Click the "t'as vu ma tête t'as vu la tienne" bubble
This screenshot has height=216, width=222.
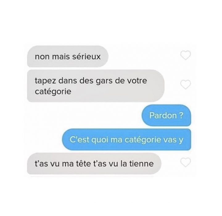click(x=94, y=164)
